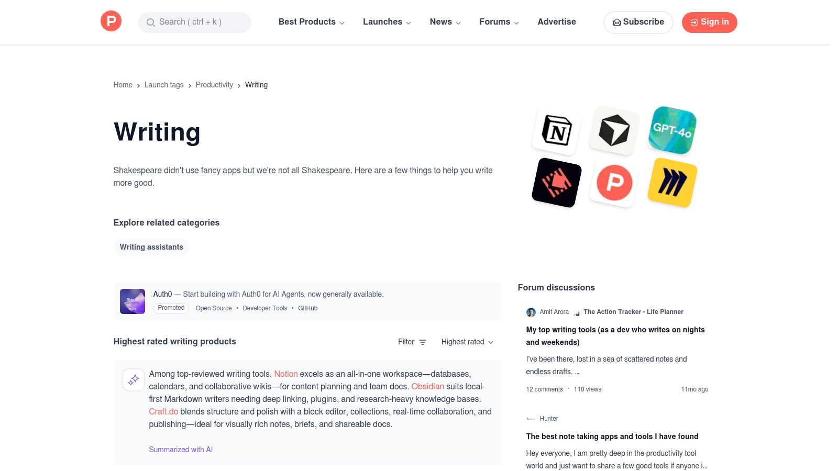Expand the Highest rated sort dropdown
The width and height of the screenshot is (838, 471).
click(x=466, y=342)
